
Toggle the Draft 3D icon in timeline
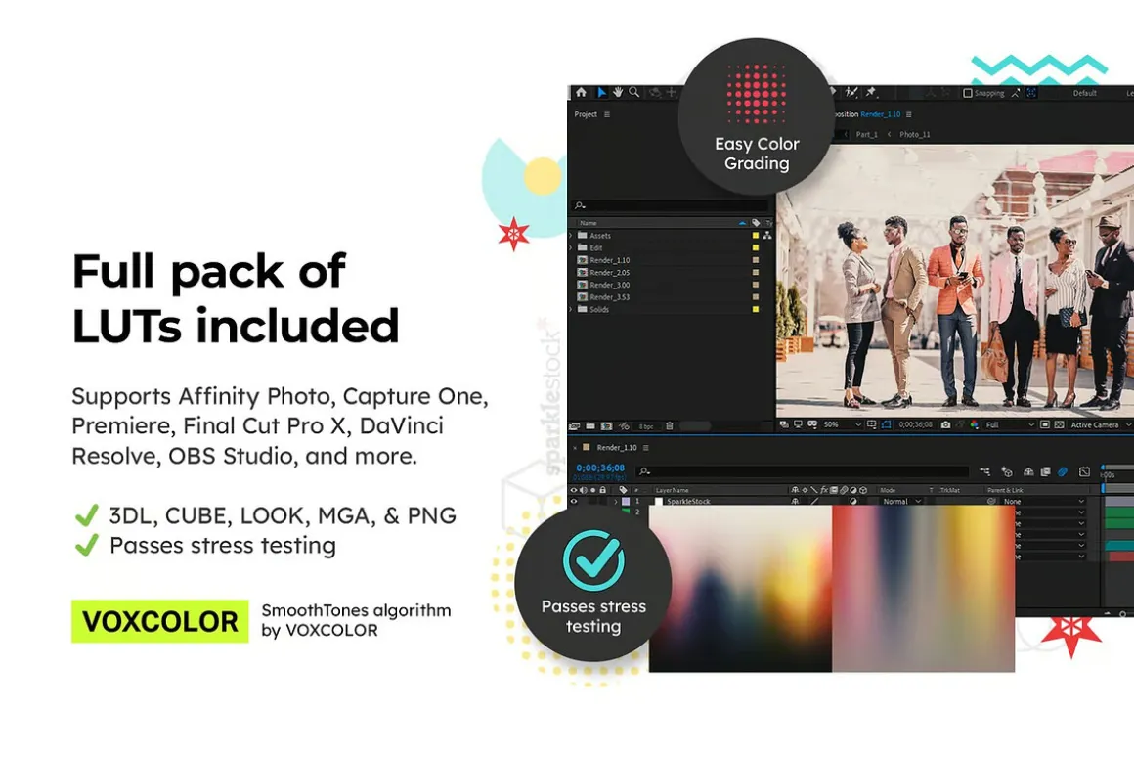click(1007, 471)
